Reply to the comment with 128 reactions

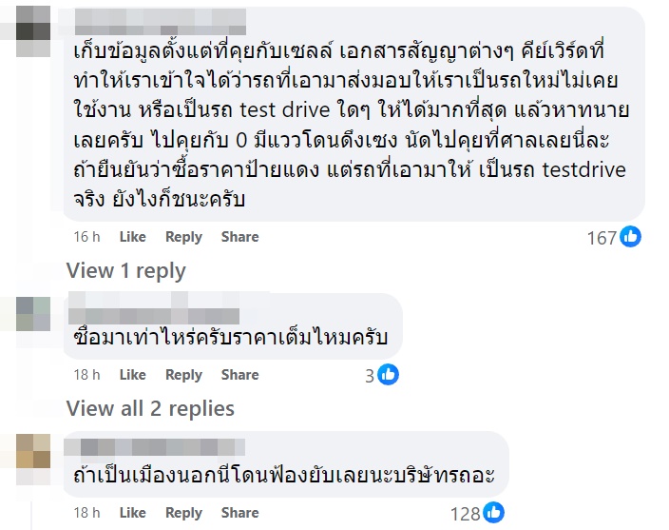183,513
